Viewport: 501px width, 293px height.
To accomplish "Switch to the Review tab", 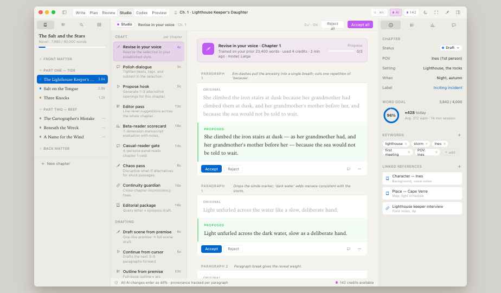I will (108, 12).
